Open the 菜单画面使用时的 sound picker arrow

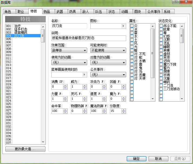84,75
